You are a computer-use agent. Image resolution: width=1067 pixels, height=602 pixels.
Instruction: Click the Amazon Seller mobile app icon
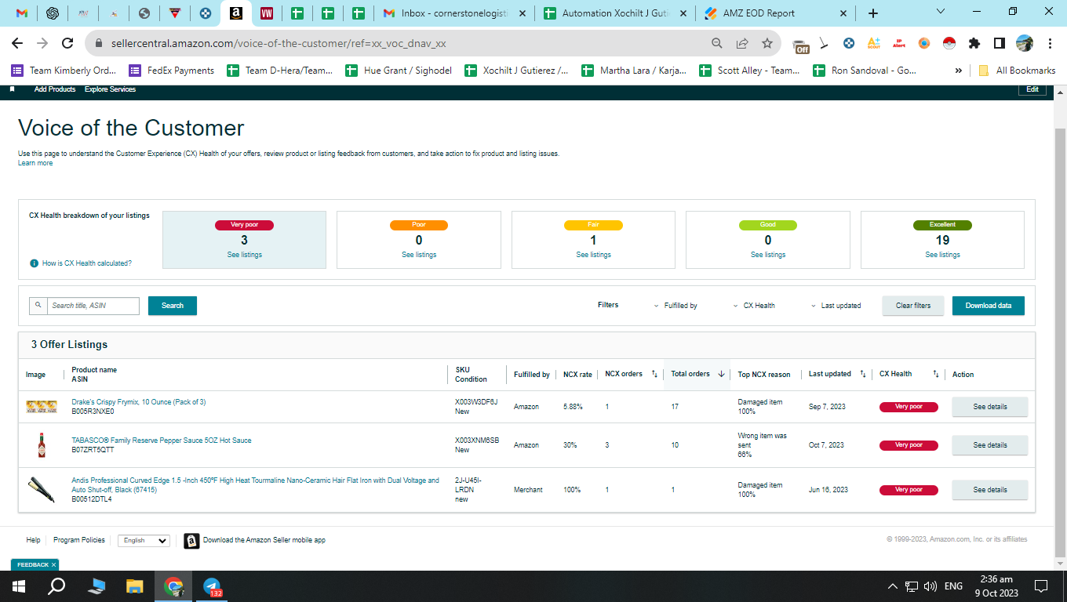191,541
